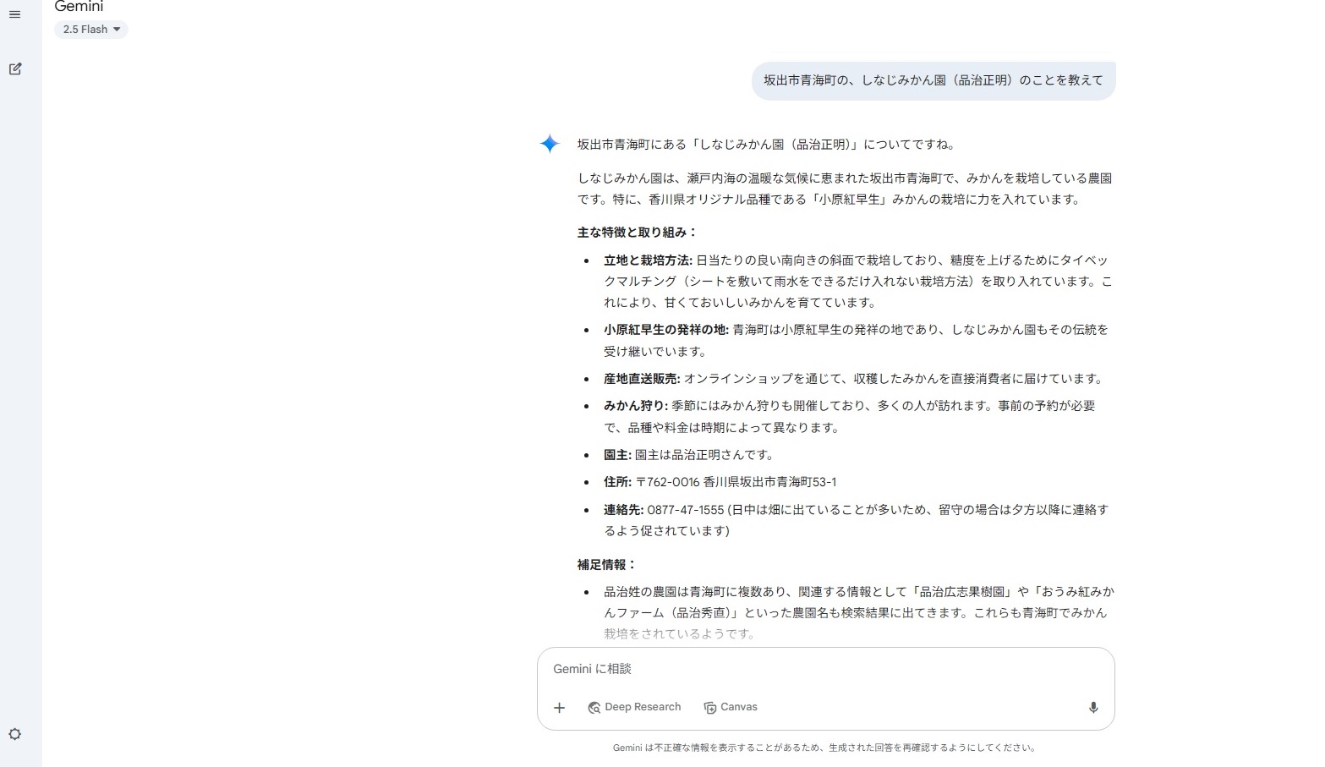The width and height of the screenshot is (1325, 767).
Task: Click the '産地直送販売:' bullet label
Action: tap(642, 379)
